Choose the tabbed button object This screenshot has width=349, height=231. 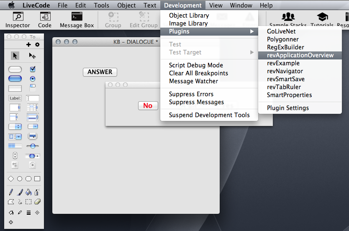[x=33, y=88]
